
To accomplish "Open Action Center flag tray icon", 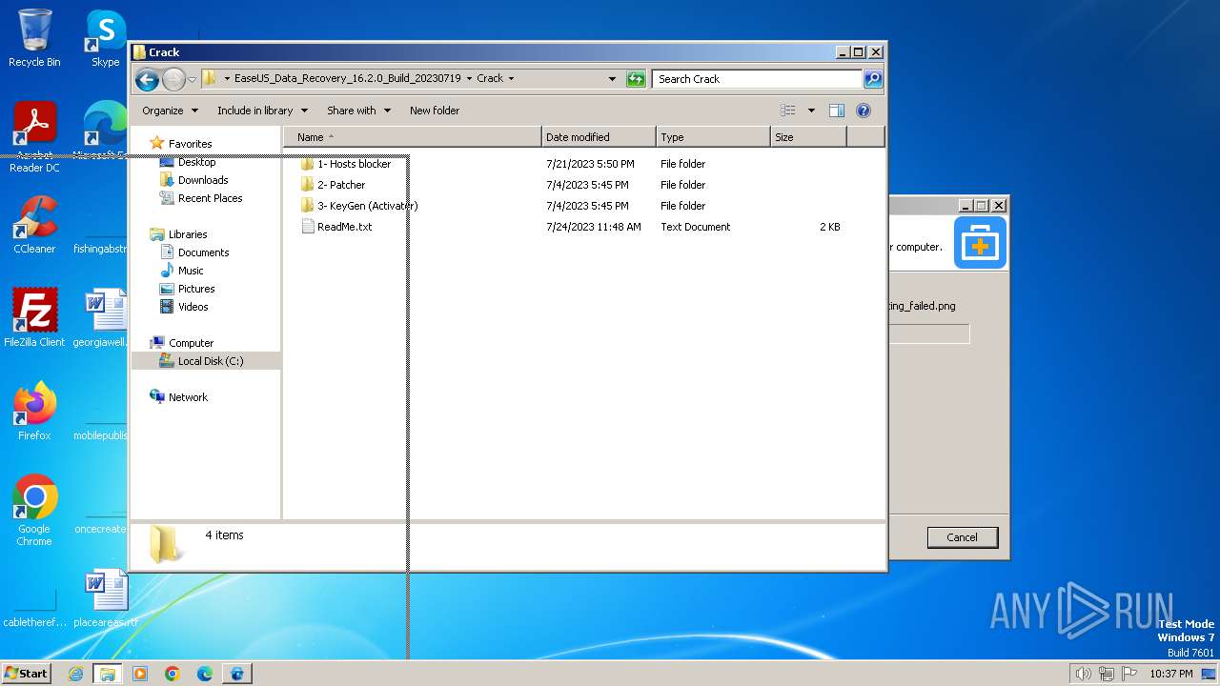I will coord(1128,674).
